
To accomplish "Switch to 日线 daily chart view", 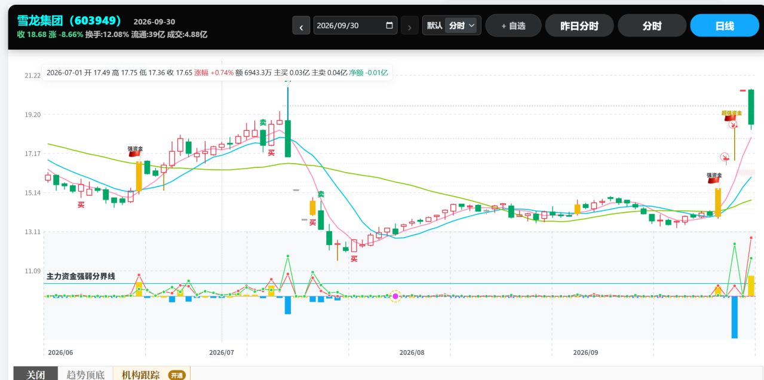I will 725,26.
